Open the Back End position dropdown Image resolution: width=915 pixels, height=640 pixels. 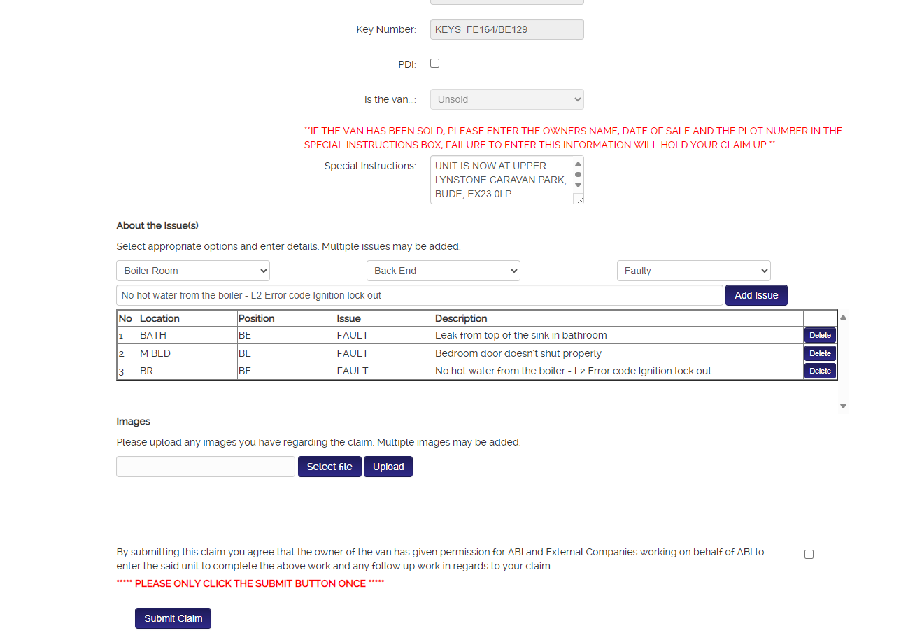(443, 271)
